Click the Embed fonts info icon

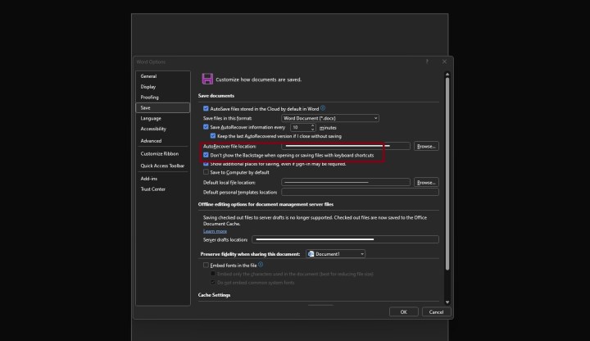(261, 265)
